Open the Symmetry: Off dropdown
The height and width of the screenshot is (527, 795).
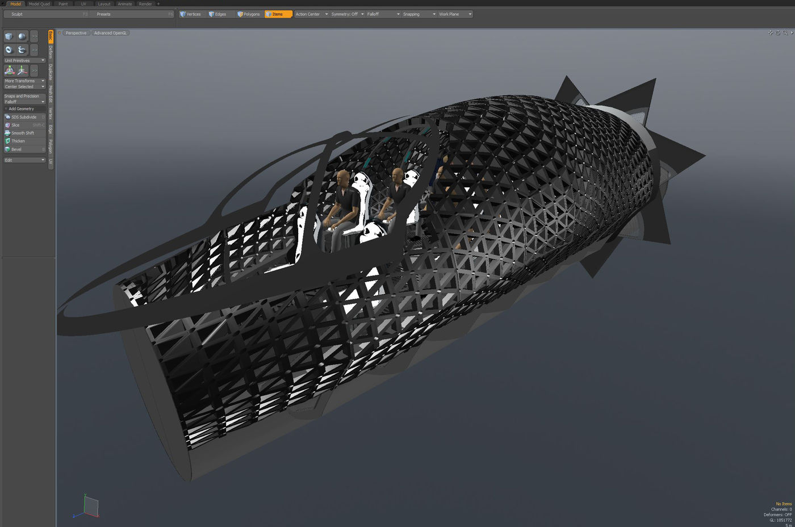pos(347,14)
